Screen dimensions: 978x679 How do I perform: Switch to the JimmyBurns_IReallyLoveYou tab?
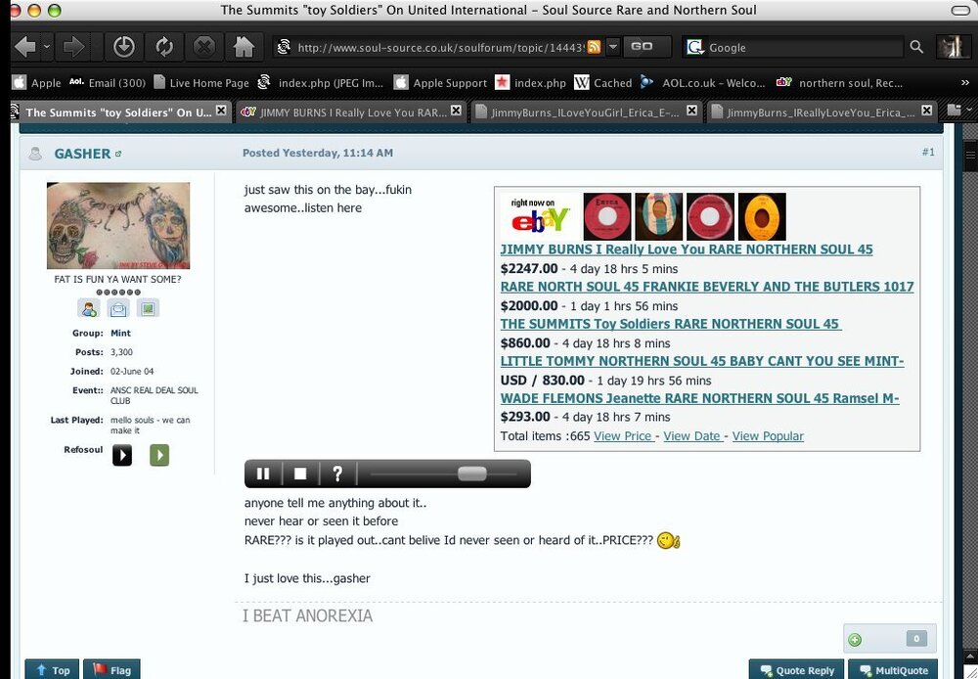point(821,113)
